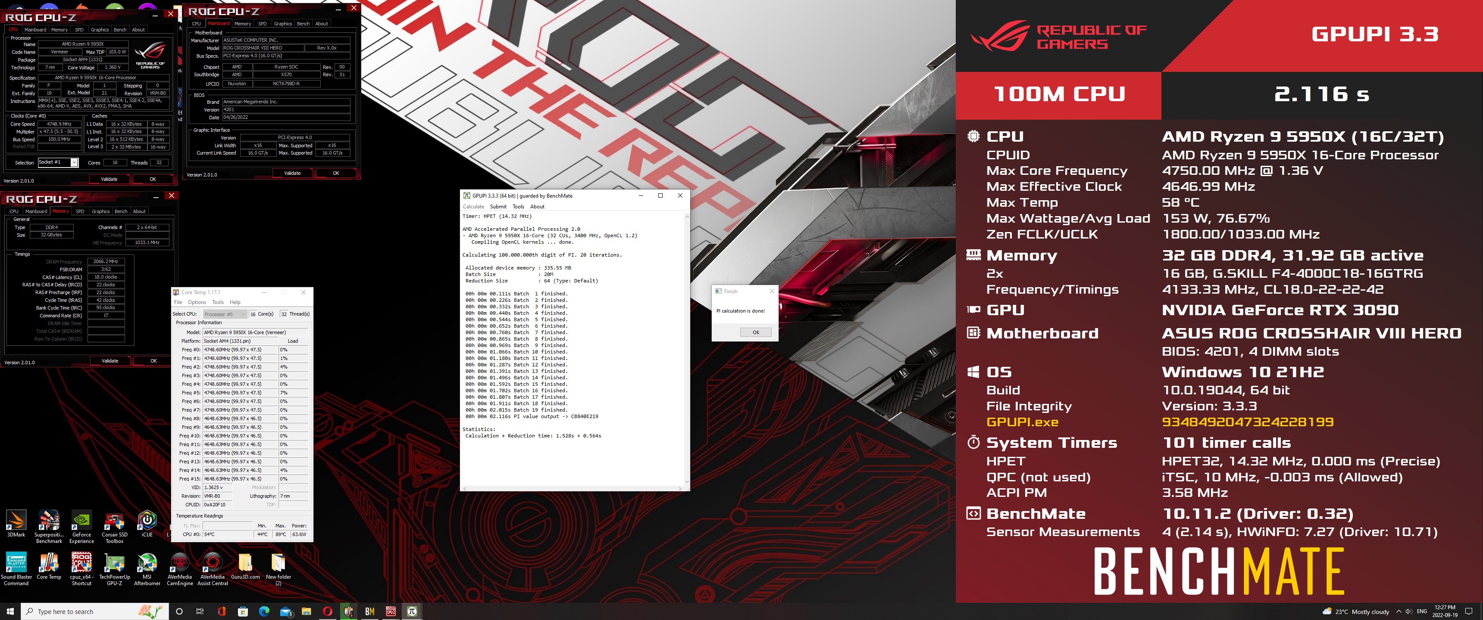Click the GPUPI pi taskbar icon
Viewport: 1483px width, 620px height.
tap(412, 611)
